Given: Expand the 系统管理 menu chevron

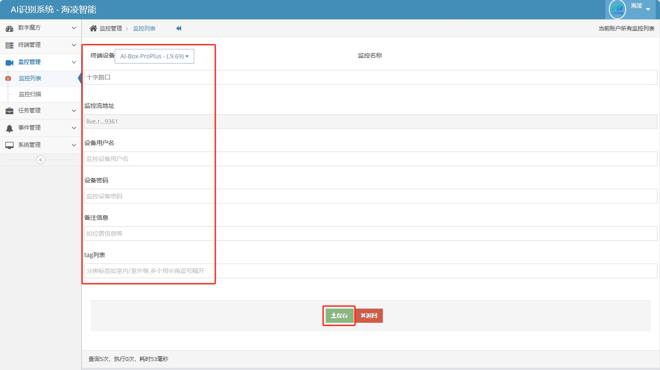Looking at the screenshot, I should 74,145.
